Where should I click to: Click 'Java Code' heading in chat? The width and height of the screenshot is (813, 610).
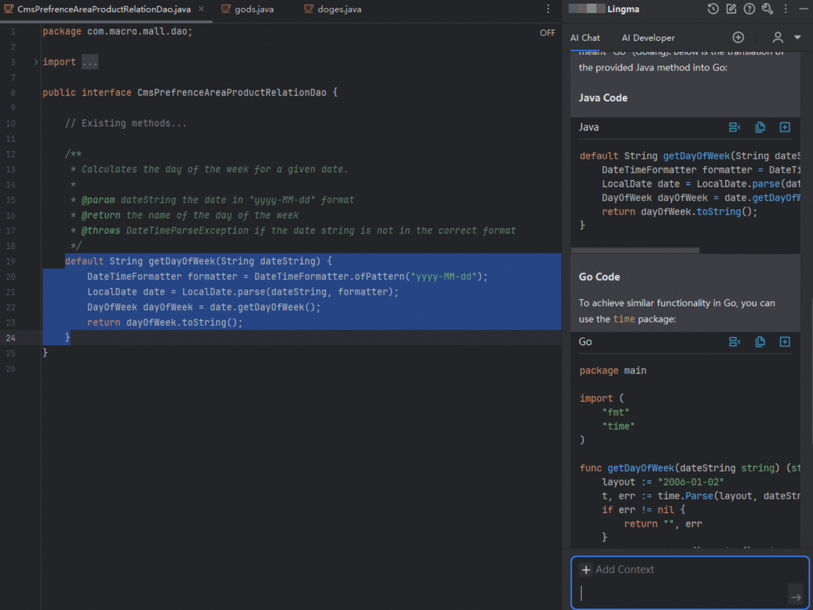coord(603,98)
